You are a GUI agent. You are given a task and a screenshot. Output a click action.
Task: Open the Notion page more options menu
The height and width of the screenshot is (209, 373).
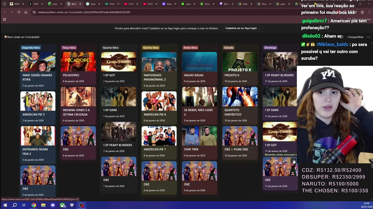368,37
